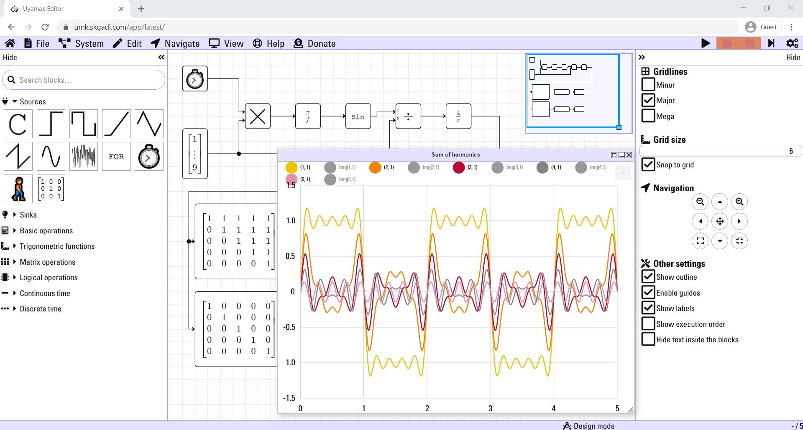Viewport: 803px width, 430px height.
Task: Pan left with the navigation arrow
Action: pyautogui.click(x=700, y=221)
